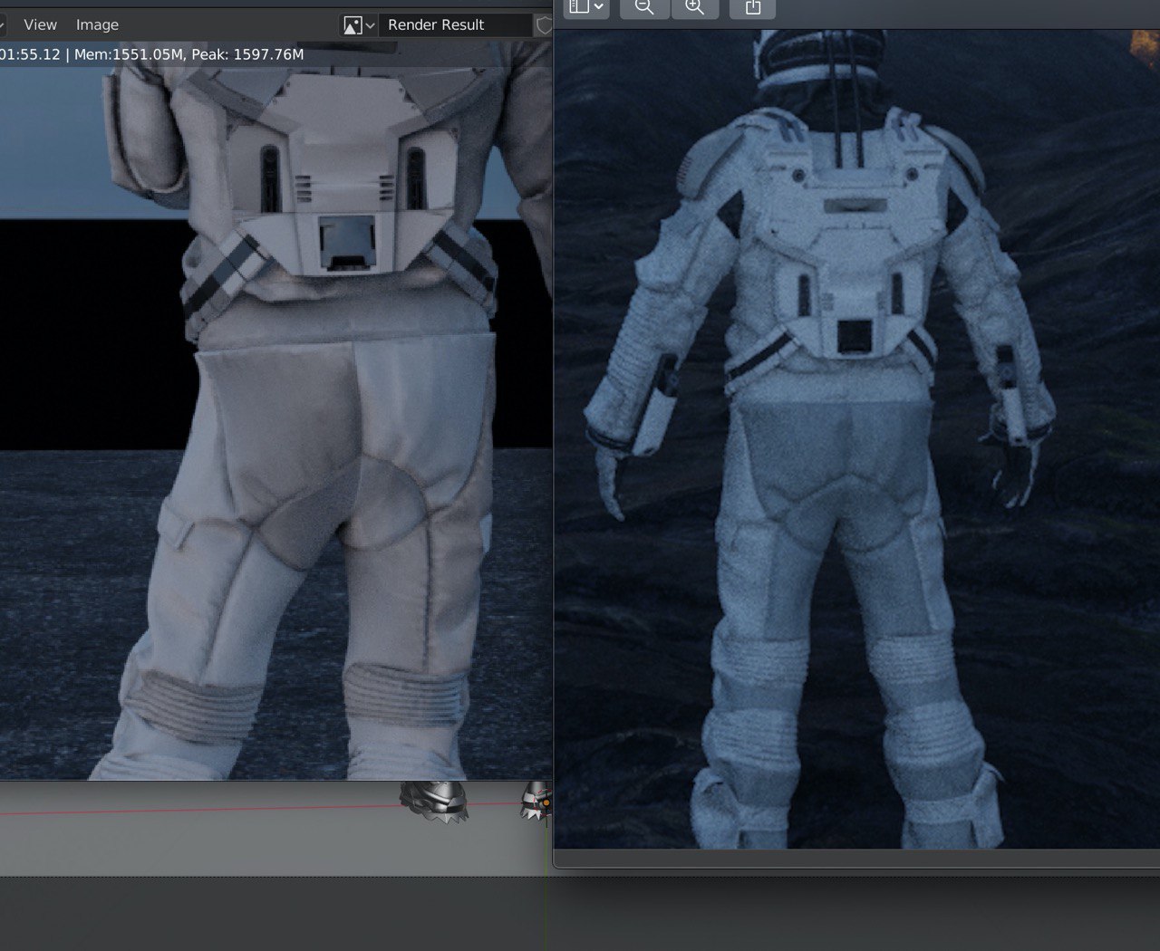
Task: Open the sidebar view dropdown in Preview
Action: 585,8
